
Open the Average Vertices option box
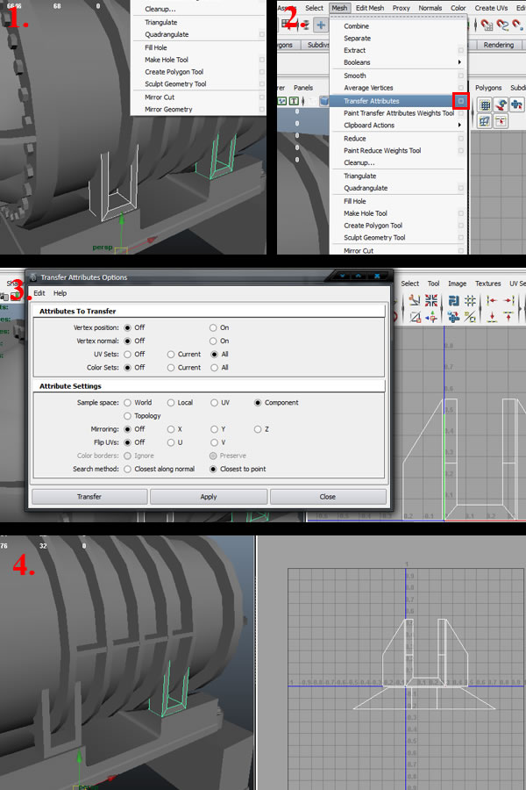pyautogui.click(x=460, y=88)
